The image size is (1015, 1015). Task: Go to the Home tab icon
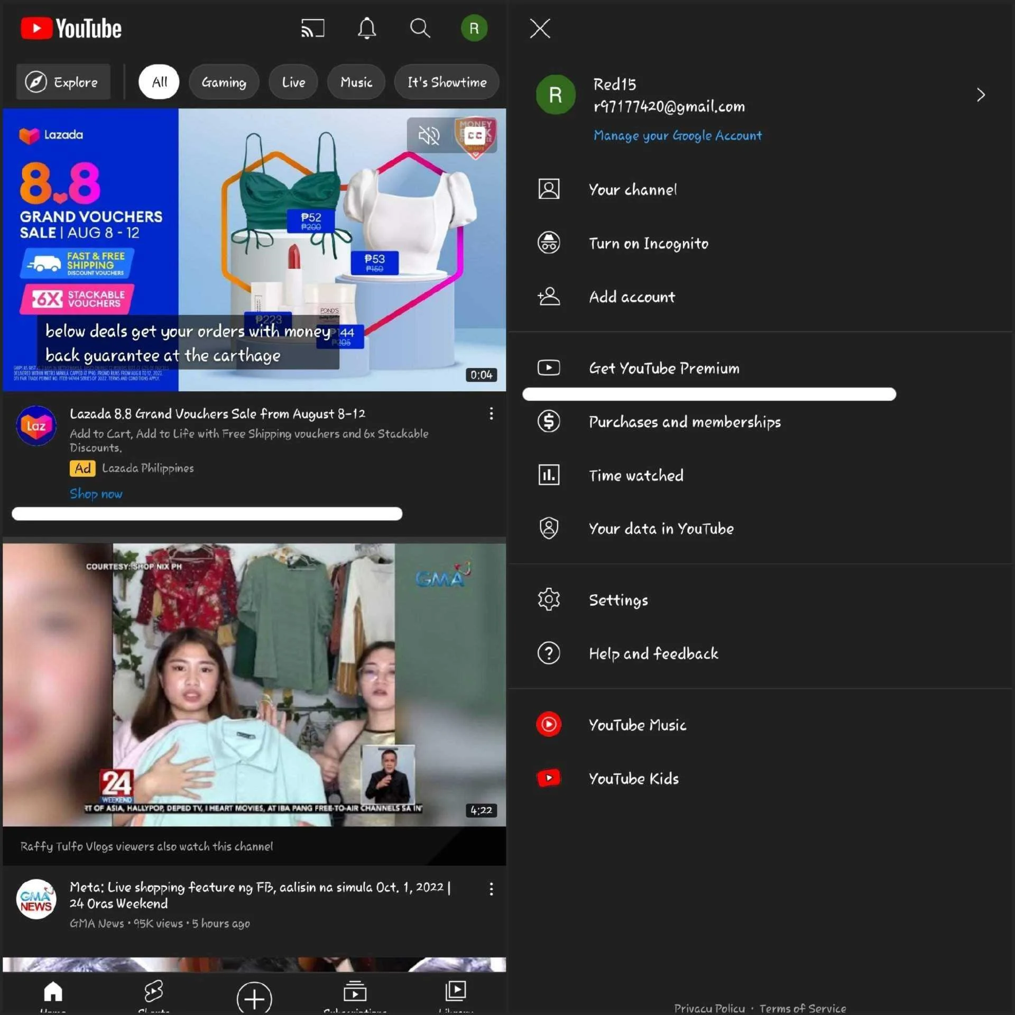53,993
